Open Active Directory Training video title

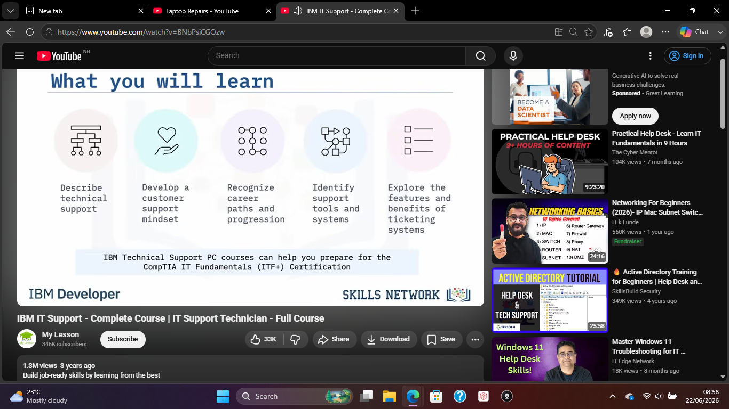[657, 277]
